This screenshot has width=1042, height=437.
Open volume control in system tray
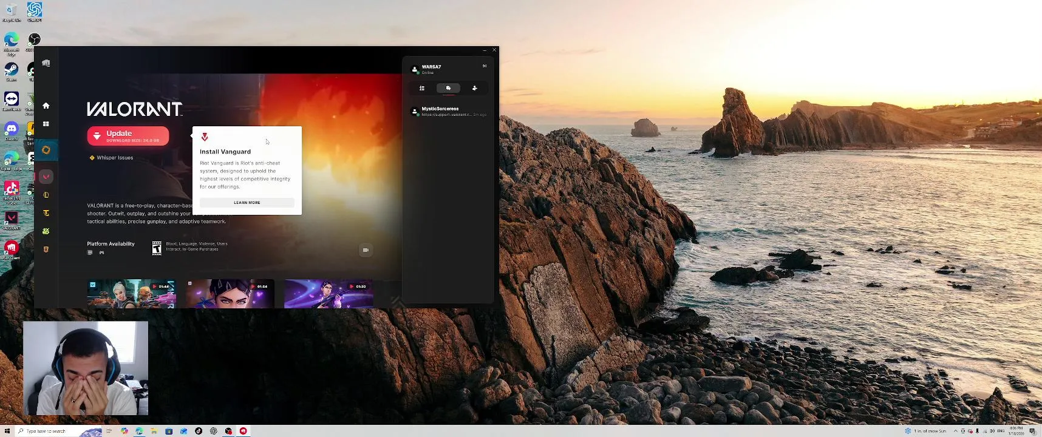[992, 431]
